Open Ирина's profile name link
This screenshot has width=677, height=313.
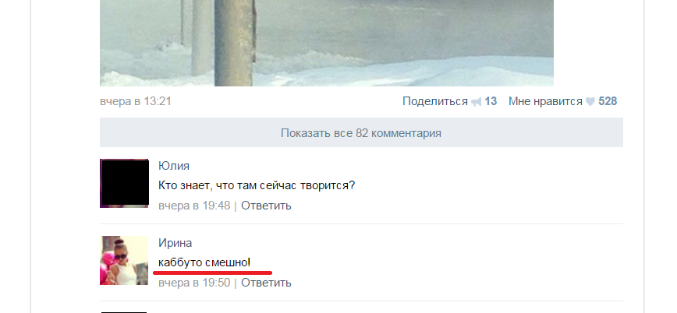(x=175, y=243)
